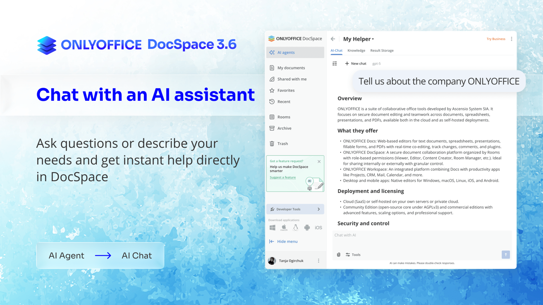Switch to the Result Storage tab
The width and height of the screenshot is (543, 305).
pos(382,51)
